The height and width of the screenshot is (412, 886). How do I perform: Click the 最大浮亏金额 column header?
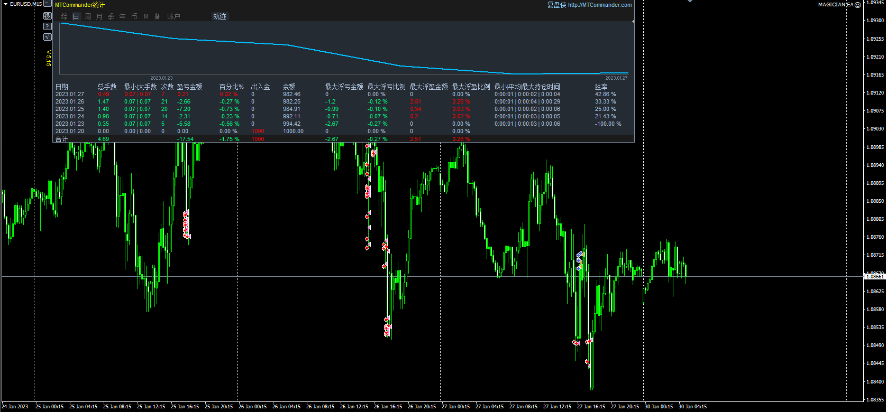click(344, 87)
